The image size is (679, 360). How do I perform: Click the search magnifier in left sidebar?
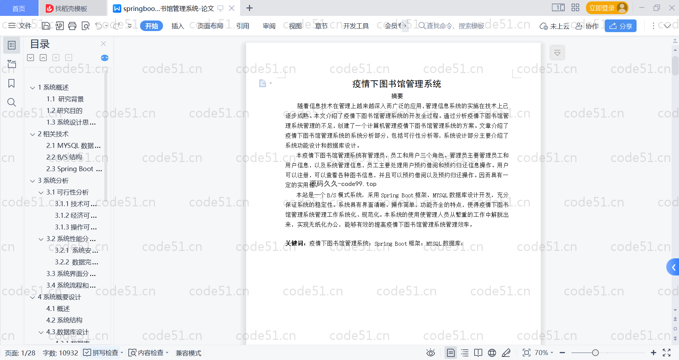(12, 102)
